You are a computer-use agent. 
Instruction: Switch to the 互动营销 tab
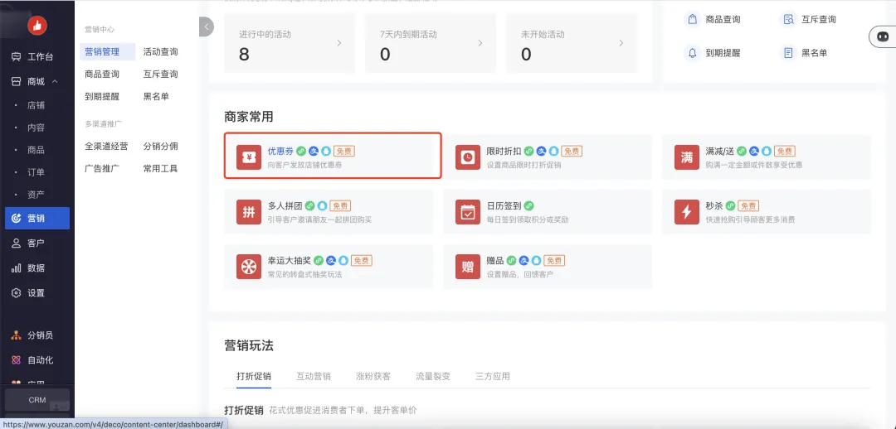coord(314,376)
